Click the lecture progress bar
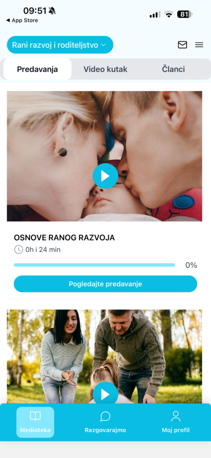 click(x=95, y=265)
